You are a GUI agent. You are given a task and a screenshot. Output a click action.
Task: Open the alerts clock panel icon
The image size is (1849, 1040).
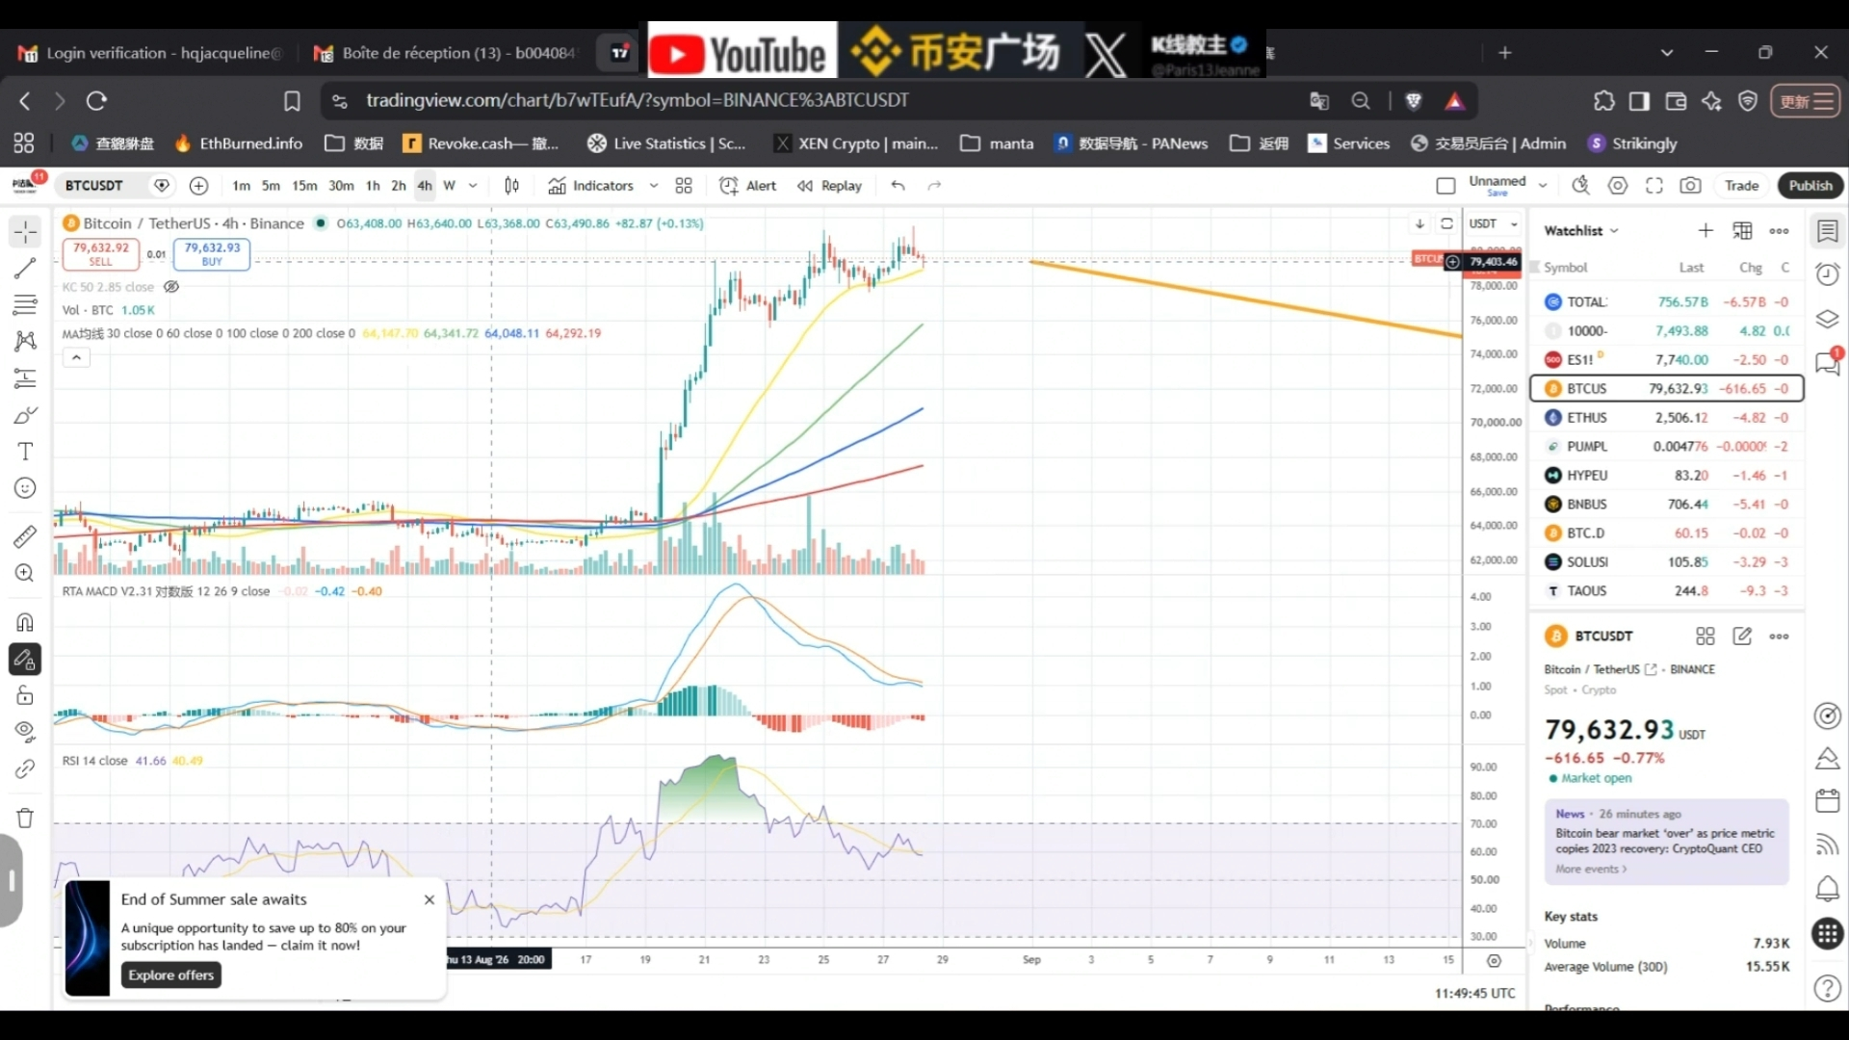pyautogui.click(x=1827, y=274)
